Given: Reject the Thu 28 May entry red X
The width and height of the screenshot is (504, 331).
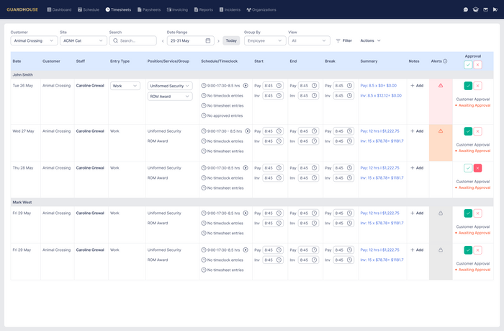Looking at the screenshot, I should (477, 168).
